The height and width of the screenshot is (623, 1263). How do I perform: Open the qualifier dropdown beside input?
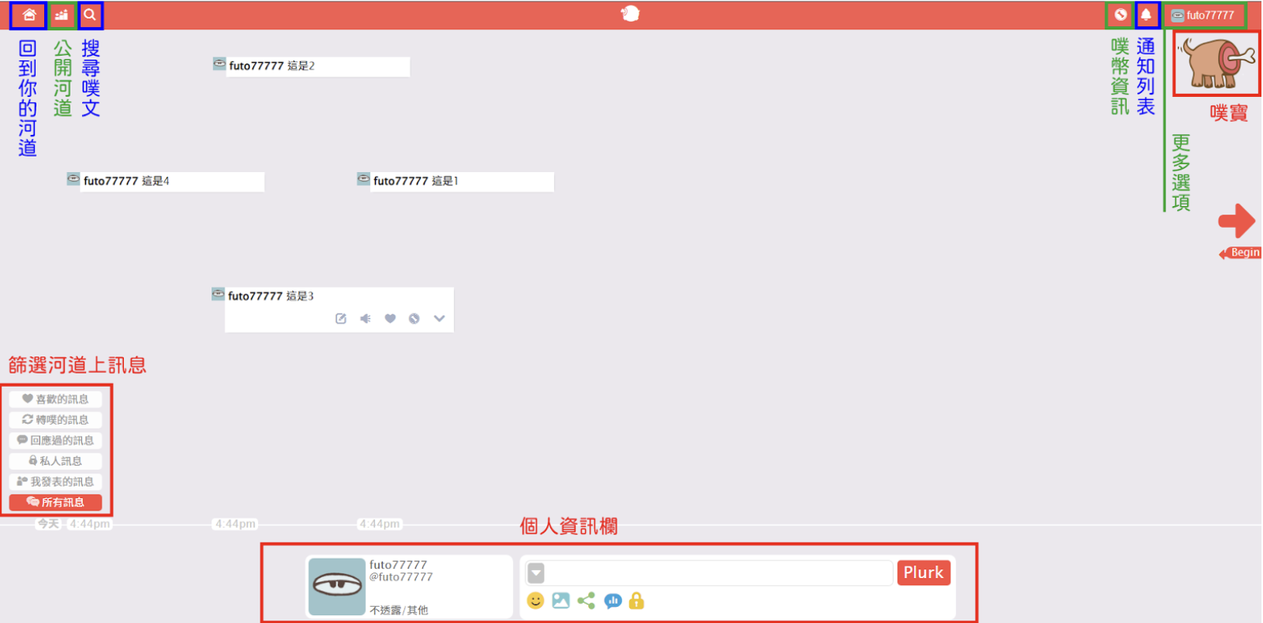point(536,573)
